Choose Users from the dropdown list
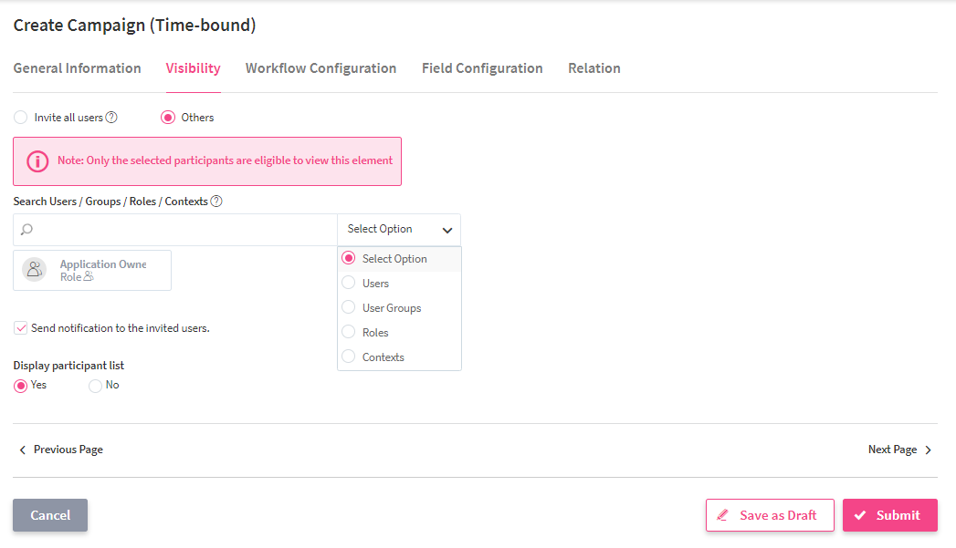 click(375, 284)
